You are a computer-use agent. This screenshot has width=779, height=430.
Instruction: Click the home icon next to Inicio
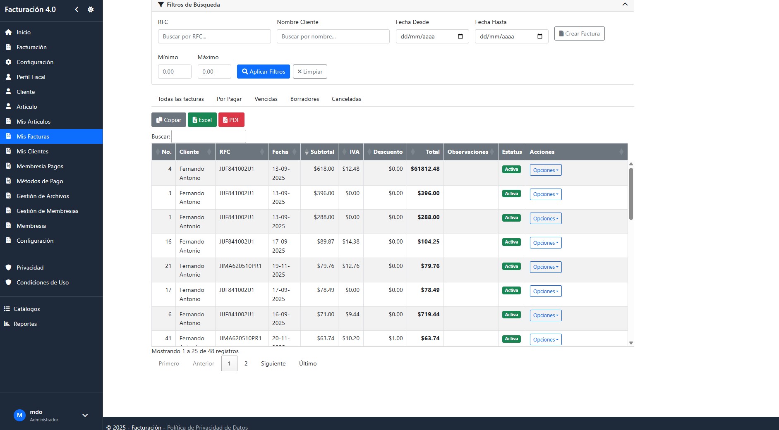pyautogui.click(x=8, y=32)
